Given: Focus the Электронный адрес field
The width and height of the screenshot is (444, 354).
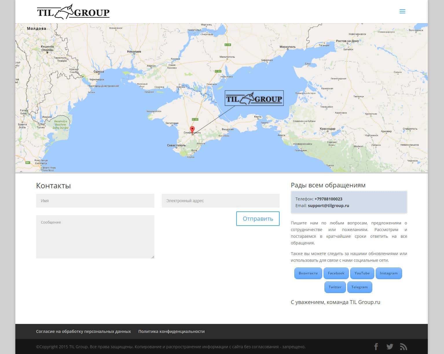Looking at the screenshot, I should [220, 201].
